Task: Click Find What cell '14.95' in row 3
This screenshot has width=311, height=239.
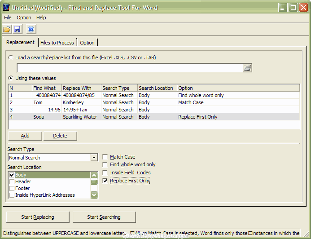Action: pos(47,110)
